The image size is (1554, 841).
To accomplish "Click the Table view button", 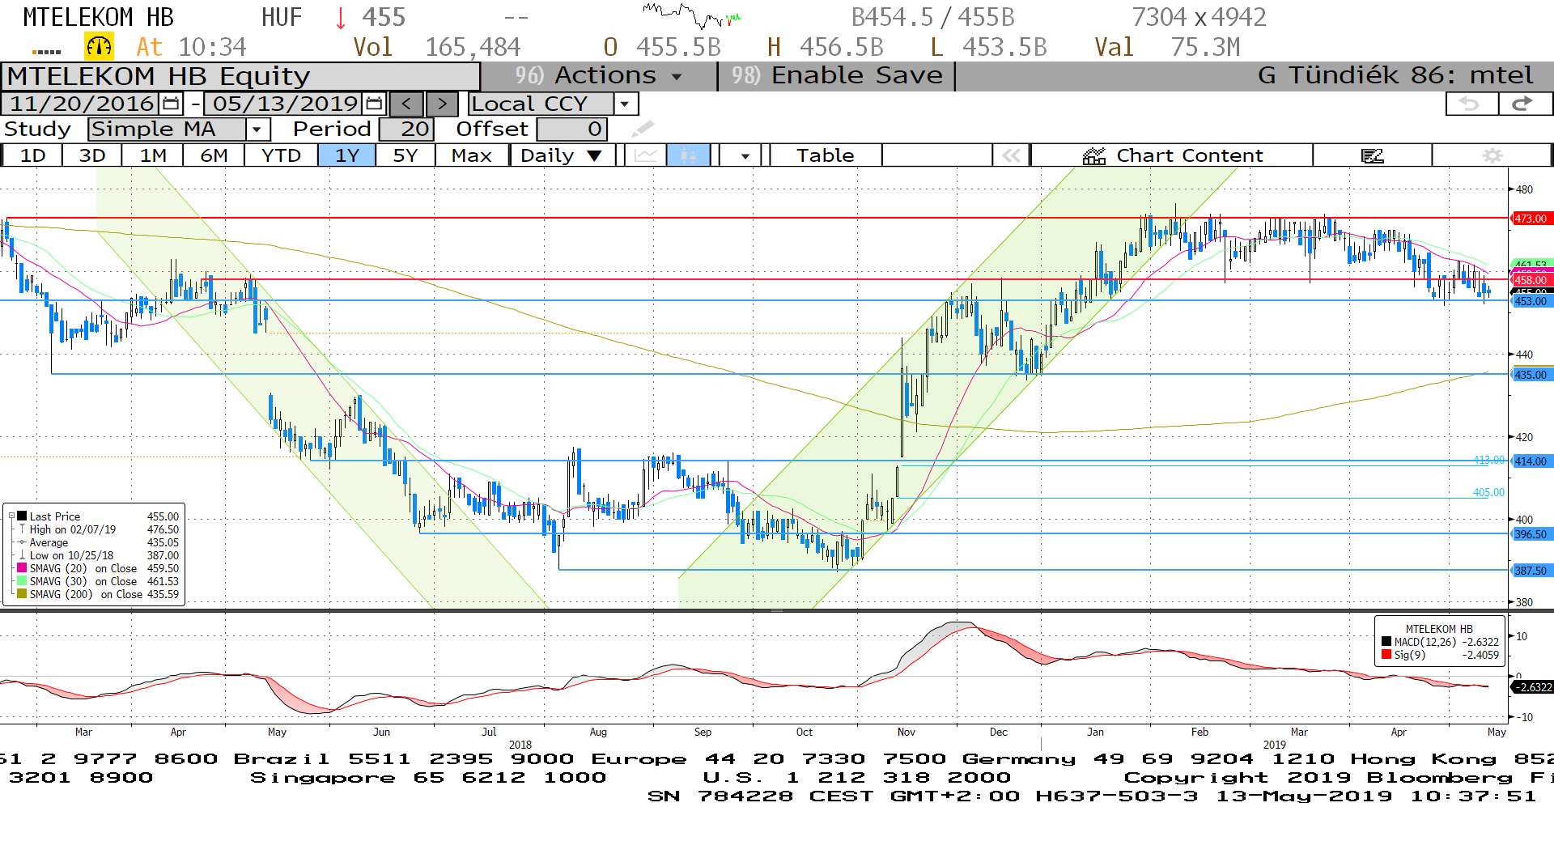I will (x=826, y=155).
